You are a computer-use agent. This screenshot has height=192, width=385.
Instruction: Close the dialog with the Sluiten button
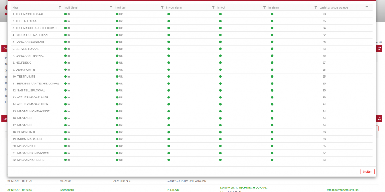[x=367, y=172]
